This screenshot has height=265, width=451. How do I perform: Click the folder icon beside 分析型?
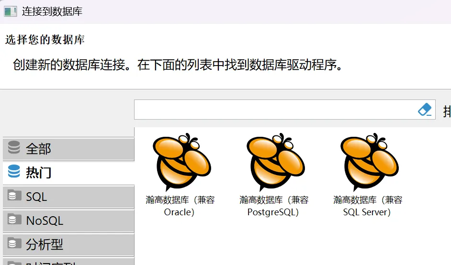coord(14,244)
